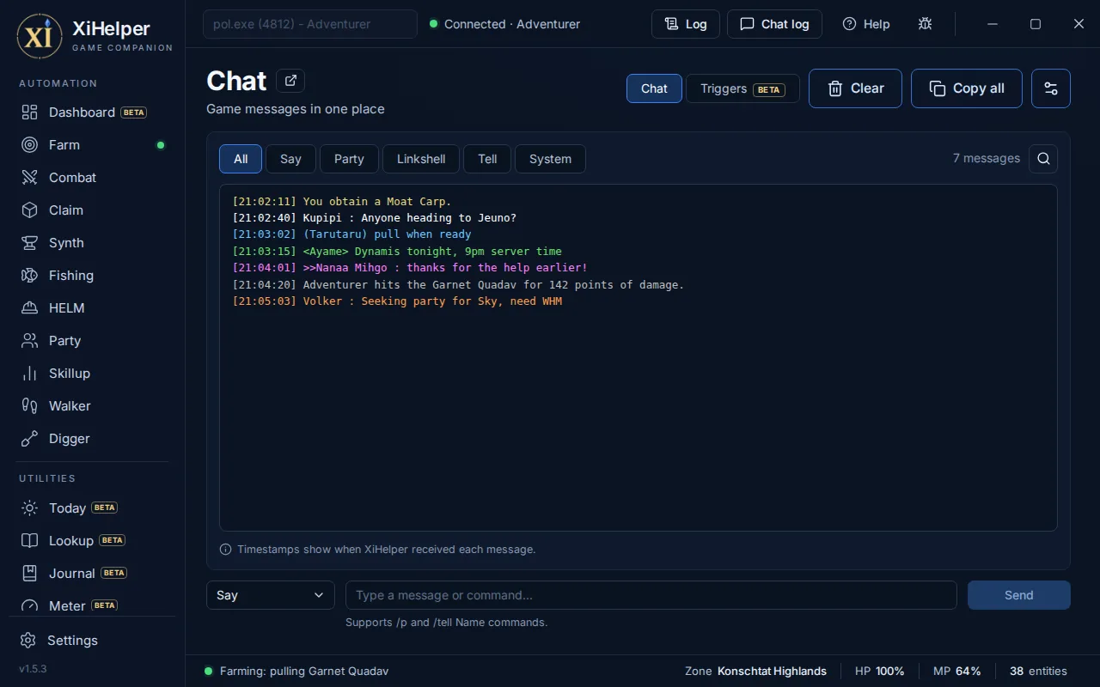Viewport: 1100px width, 687px height.
Task: Open the chat search magnifier
Action: point(1043,159)
